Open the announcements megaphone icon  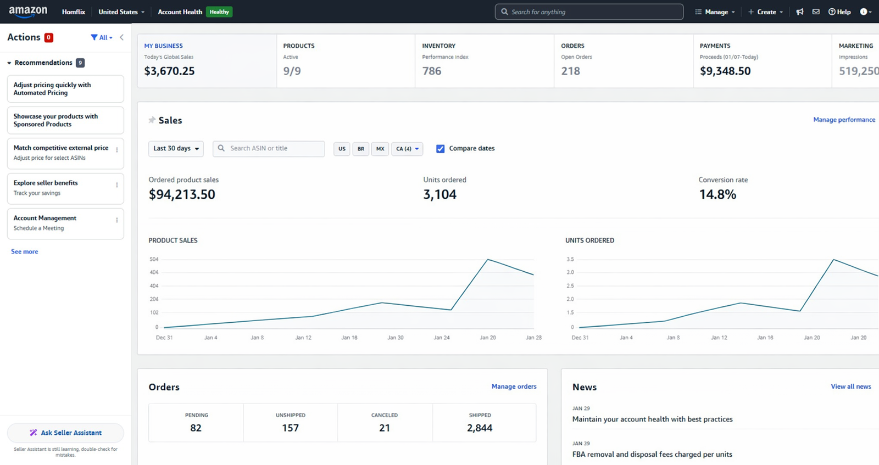800,12
